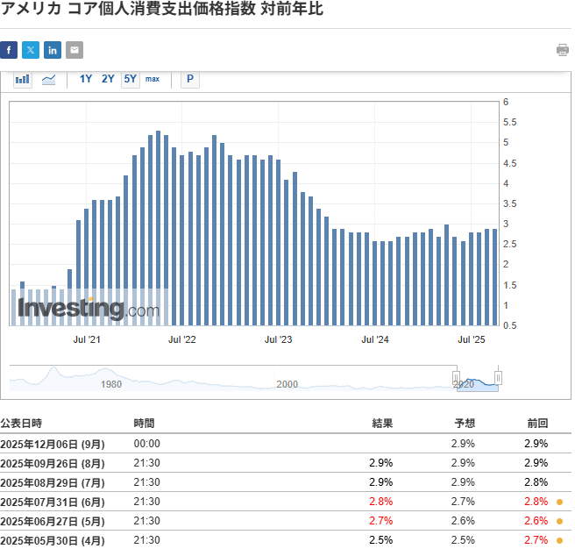This screenshot has height=556, width=575.
Task: Share page via LinkedIn icon
Action: click(x=53, y=50)
